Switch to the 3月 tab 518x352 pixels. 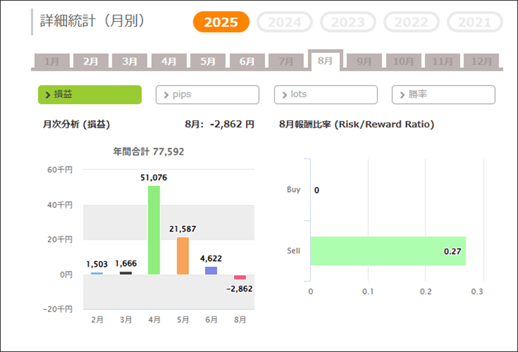tap(129, 62)
